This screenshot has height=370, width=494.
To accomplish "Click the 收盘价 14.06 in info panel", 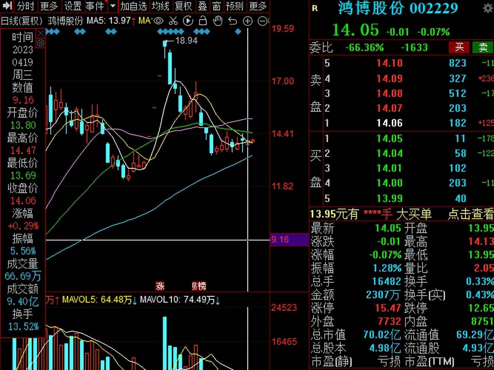I will click(x=23, y=201).
